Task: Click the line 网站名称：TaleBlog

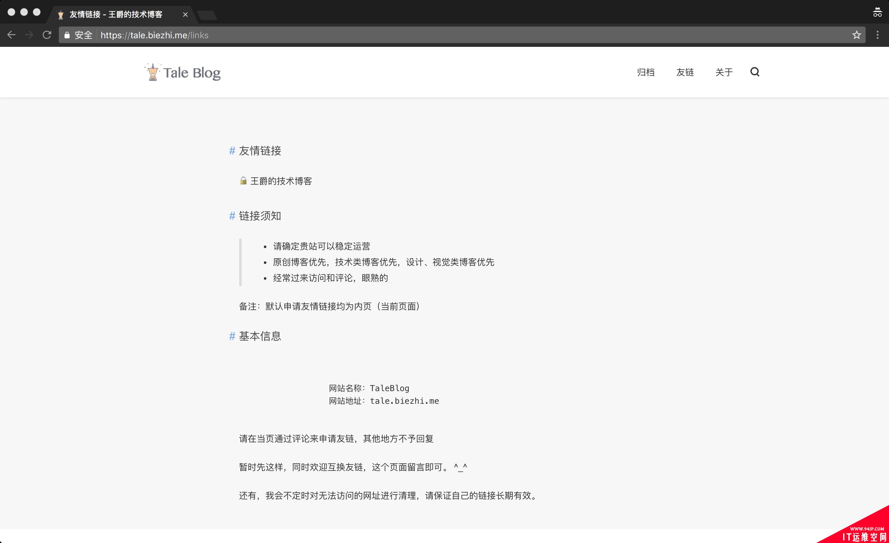Action: (x=369, y=388)
